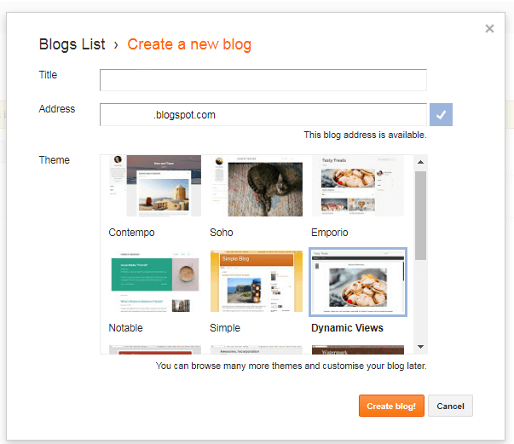
Task: Click the theme list scroll down arrow
Action: 421,347
